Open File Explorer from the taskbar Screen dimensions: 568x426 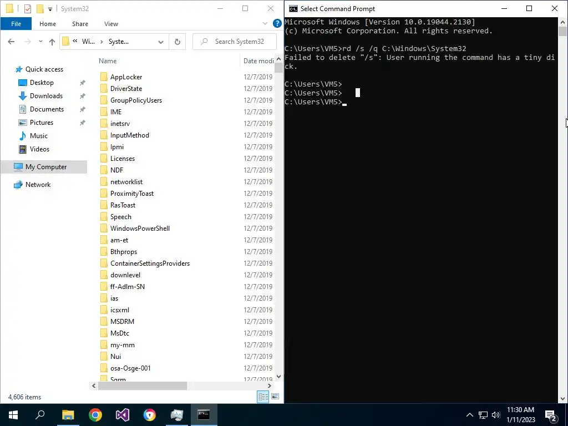pyautogui.click(x=68, y=415)
